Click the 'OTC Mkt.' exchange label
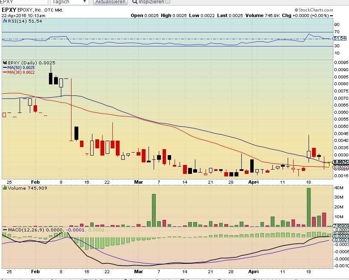This screenshot has height=280, width=349. [x=54, y=10]
